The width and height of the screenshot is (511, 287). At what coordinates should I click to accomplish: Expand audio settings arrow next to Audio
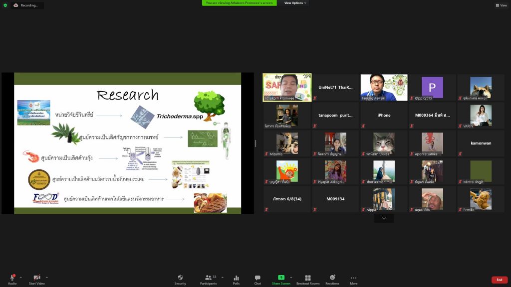point(20,277)
